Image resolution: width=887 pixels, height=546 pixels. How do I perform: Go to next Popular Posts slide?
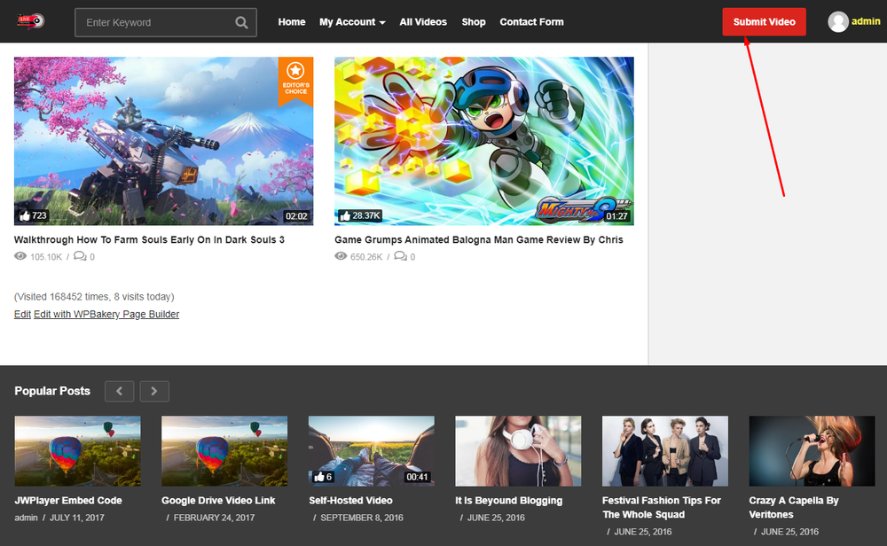[x=154, y=391]
